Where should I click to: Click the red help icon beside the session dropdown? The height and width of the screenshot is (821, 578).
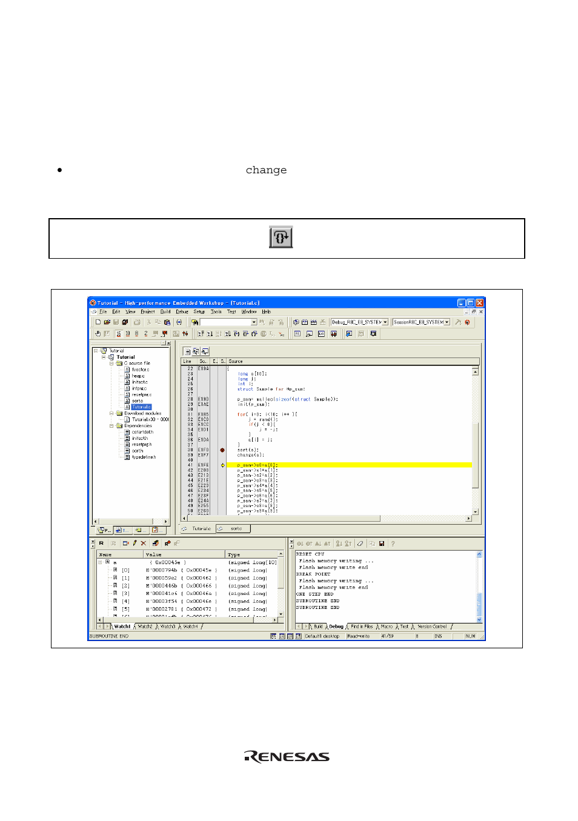tap(467, 322)
